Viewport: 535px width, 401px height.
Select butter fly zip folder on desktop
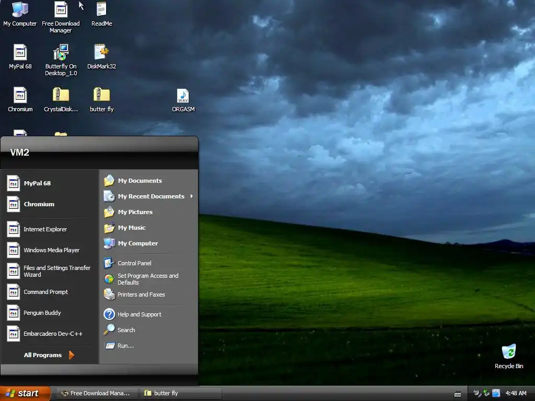pyautogui.click(x=102, y=100)
